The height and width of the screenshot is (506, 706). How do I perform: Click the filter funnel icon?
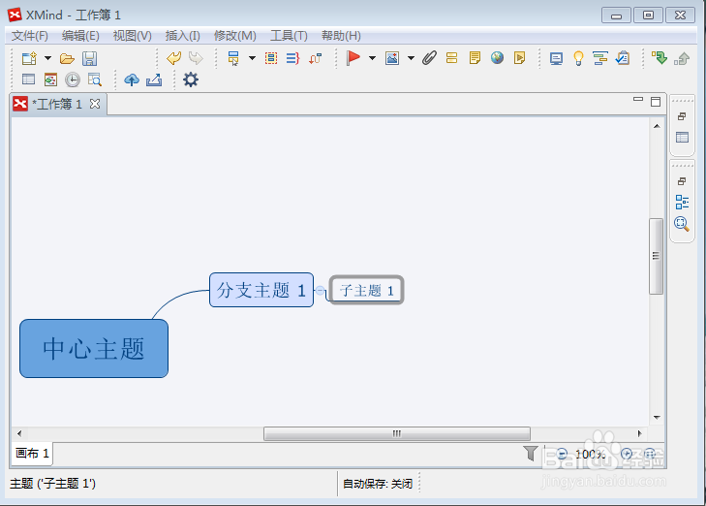pyautogui.click(x=531, y=454)
